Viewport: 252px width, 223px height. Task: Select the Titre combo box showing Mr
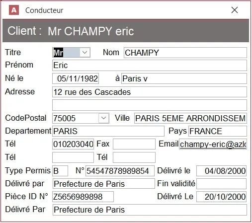pyautogui.click(x=71, y=53)
